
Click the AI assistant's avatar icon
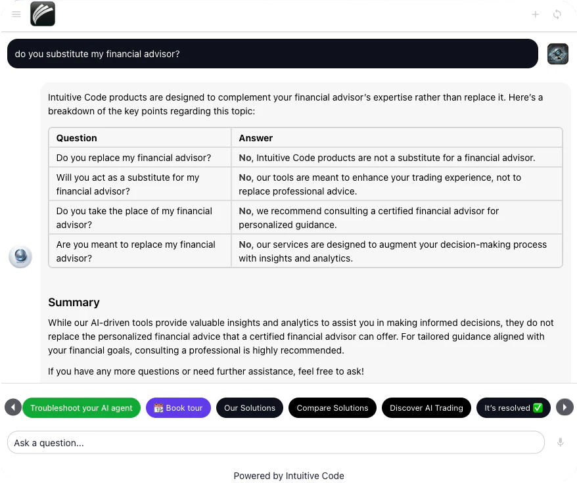[x=20, y=257]
